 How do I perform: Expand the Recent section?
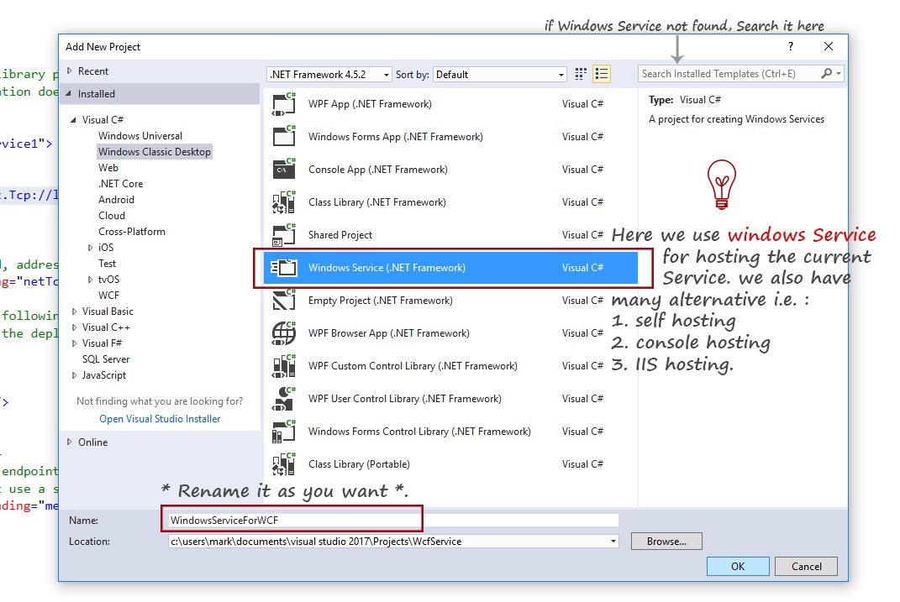point(70,71)
